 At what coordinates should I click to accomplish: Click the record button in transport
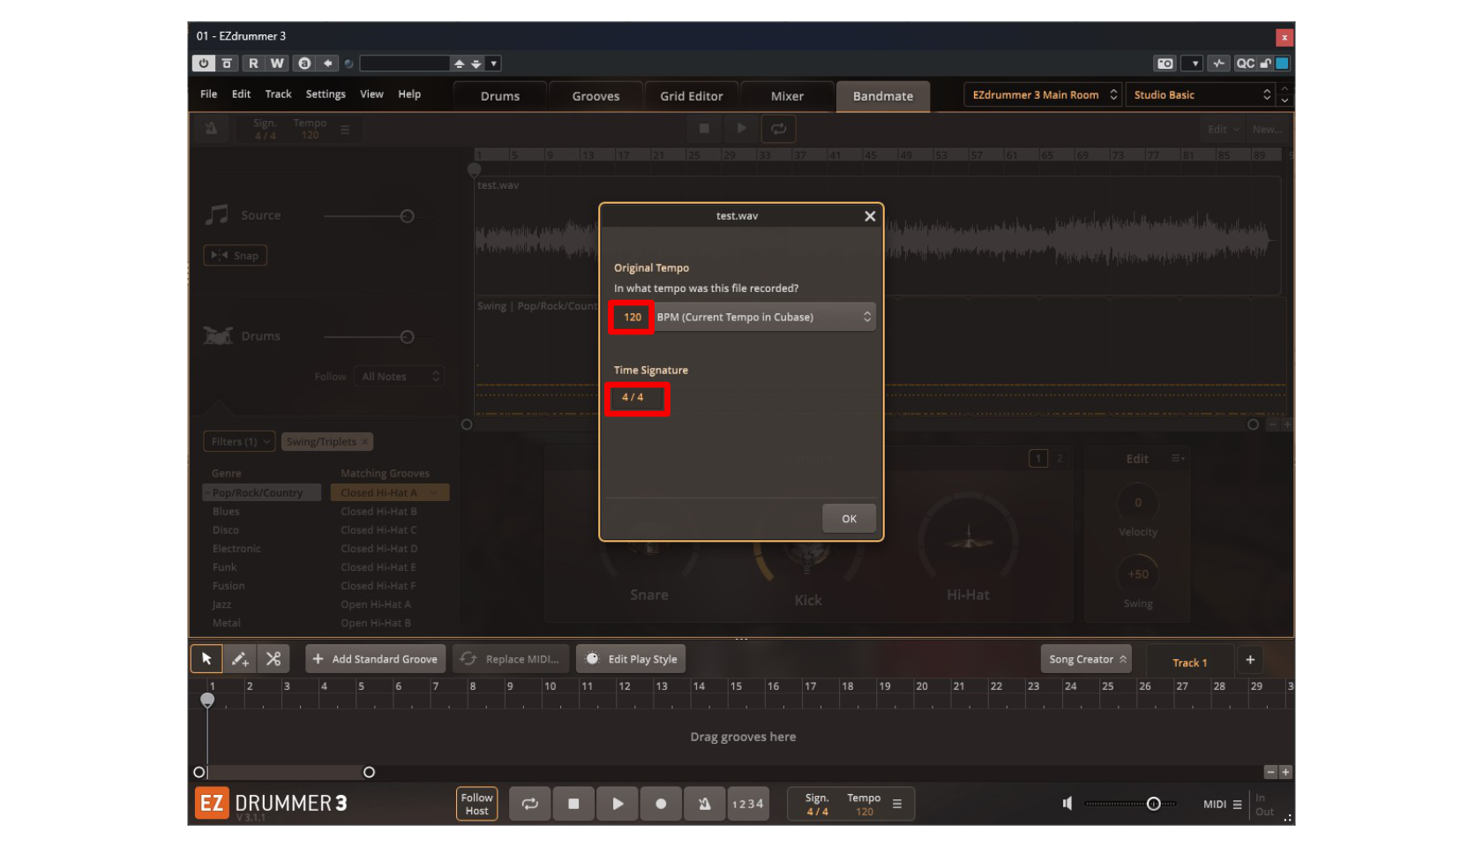661,804
